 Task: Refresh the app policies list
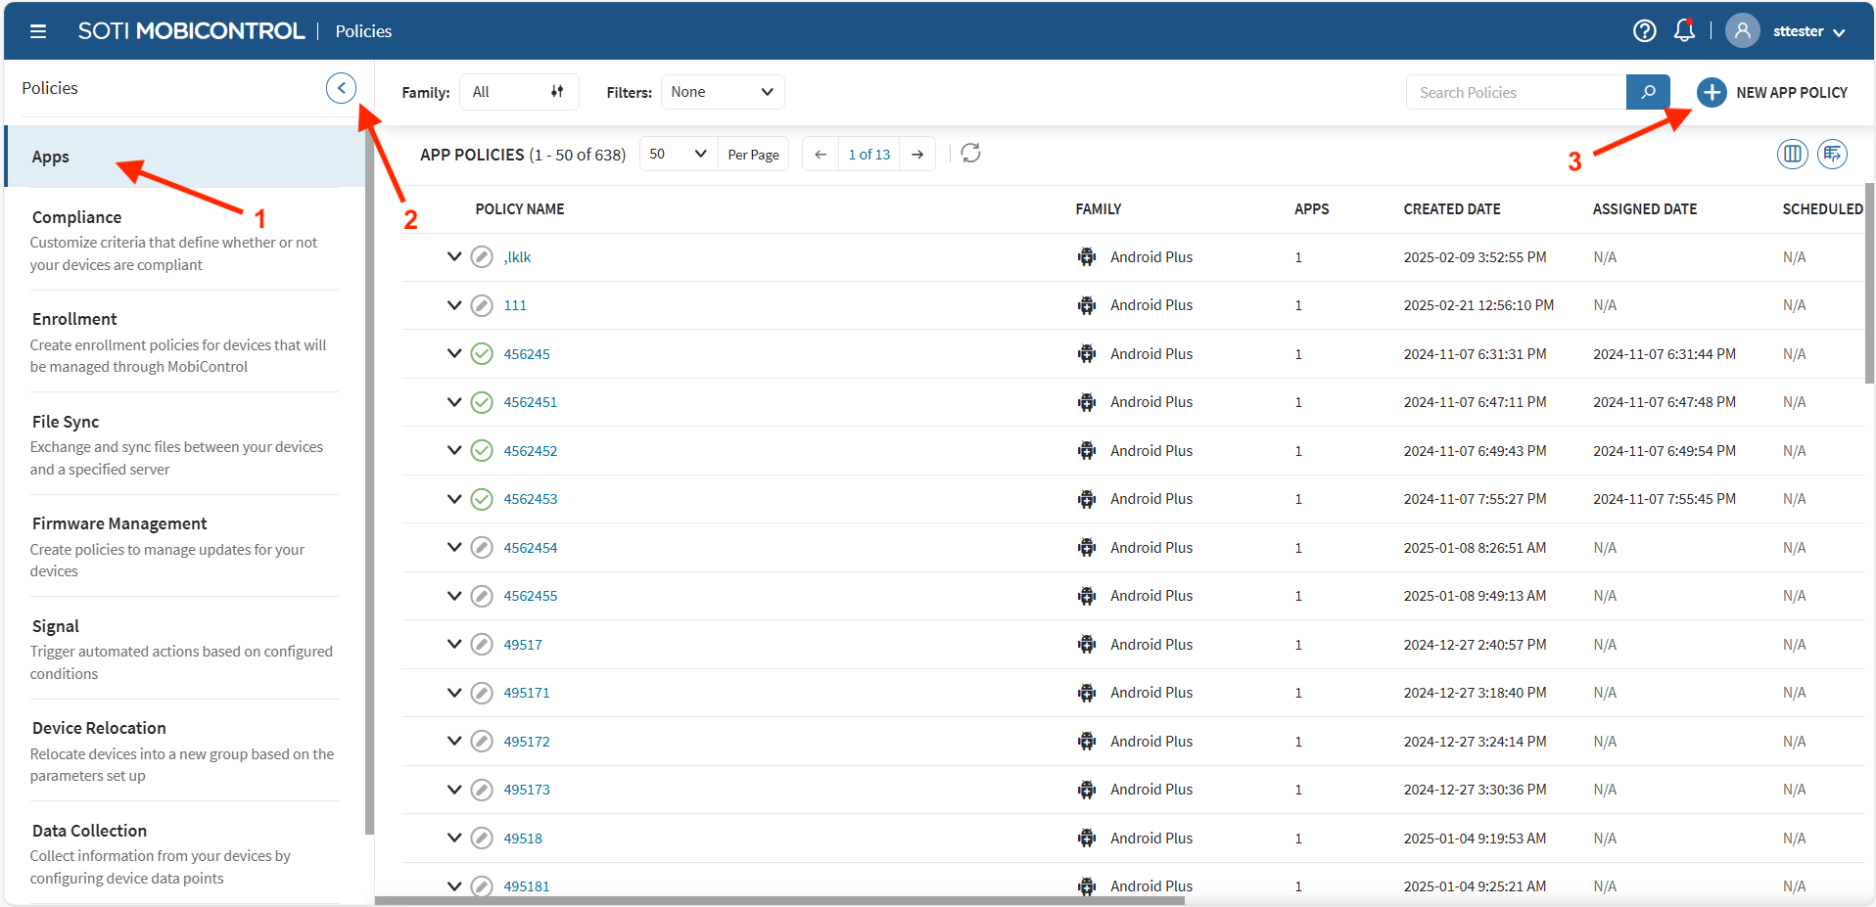[x=970, y=154]
